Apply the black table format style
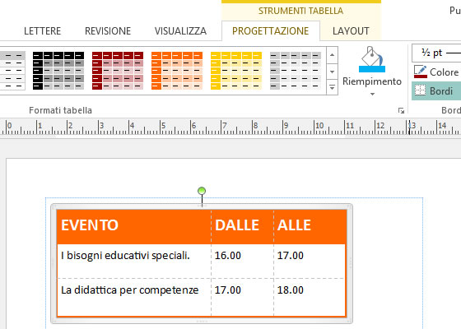This screenshot has height=329, width=461. [58, 71]
